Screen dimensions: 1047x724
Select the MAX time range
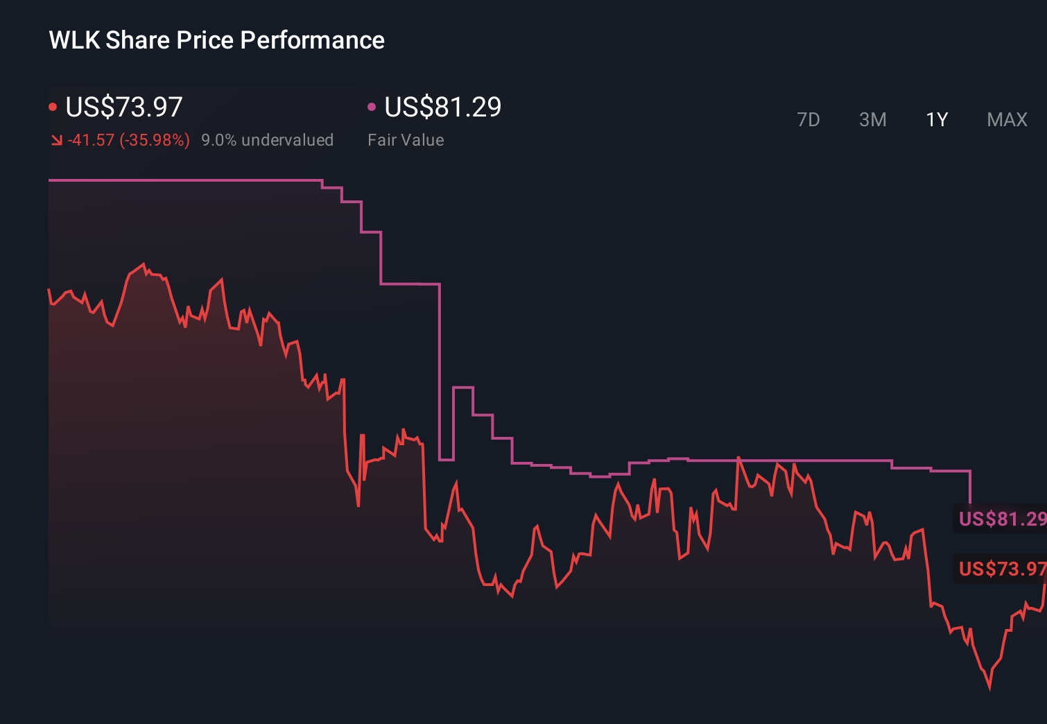tap(1007, 119)
